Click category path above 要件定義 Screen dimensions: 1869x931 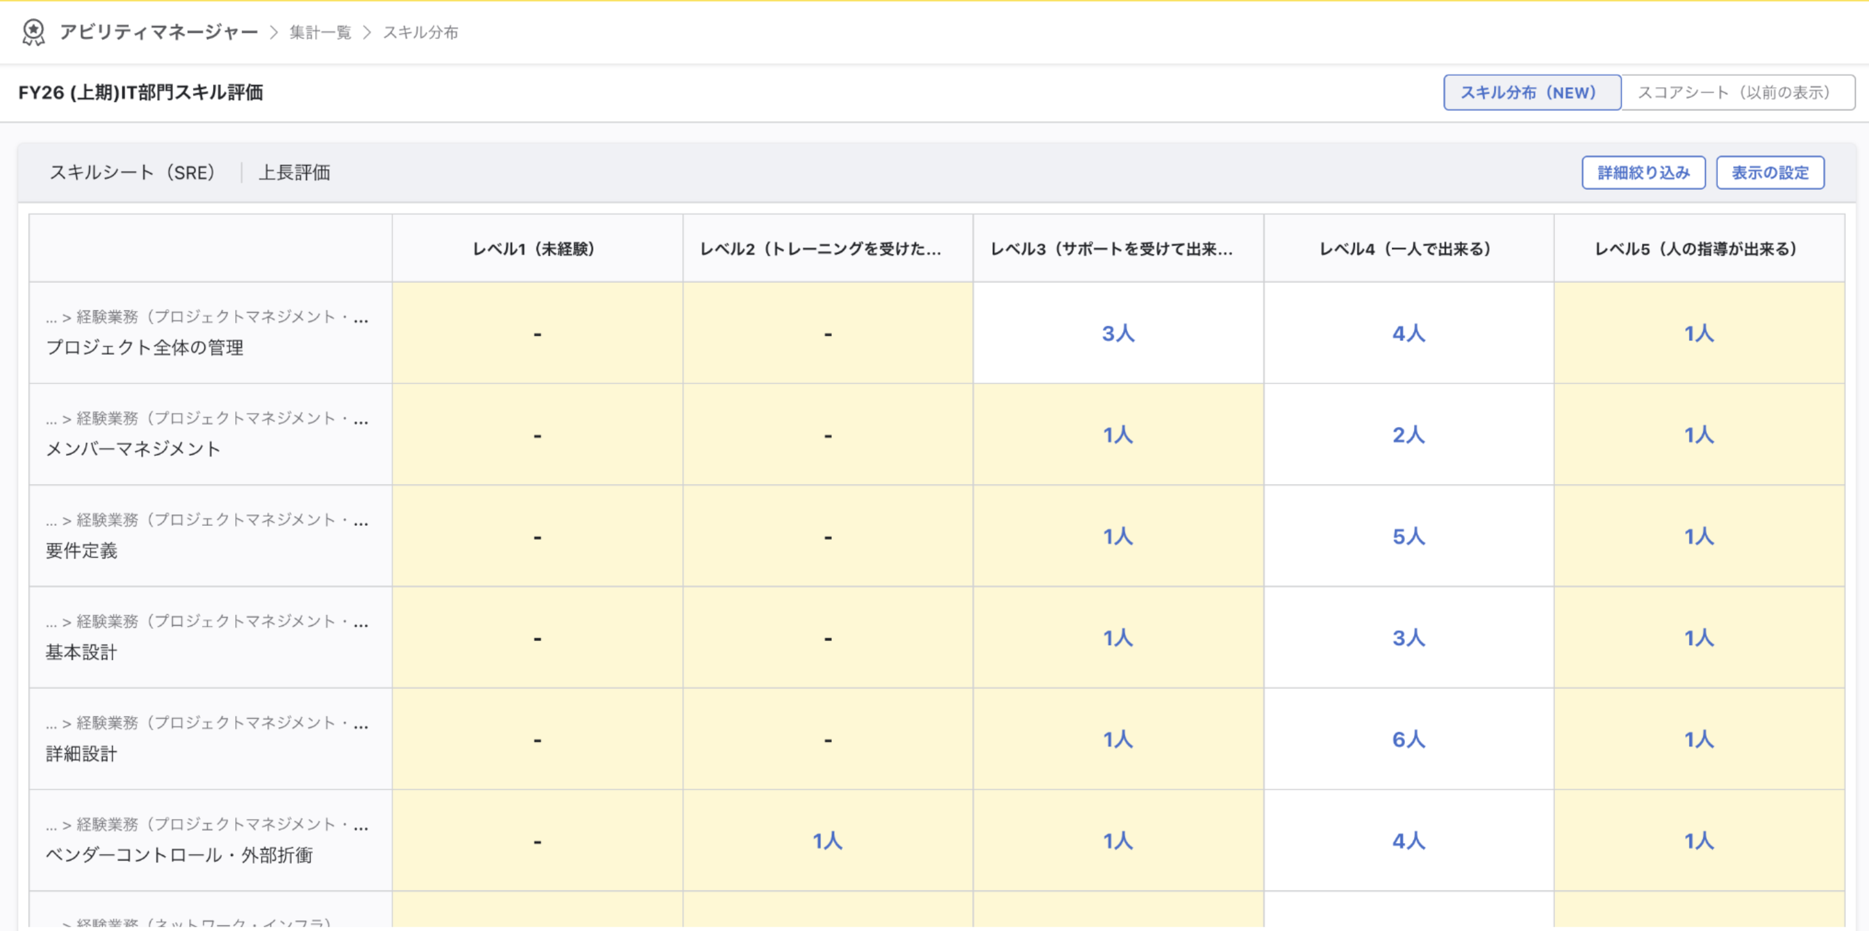pos(208,520)
